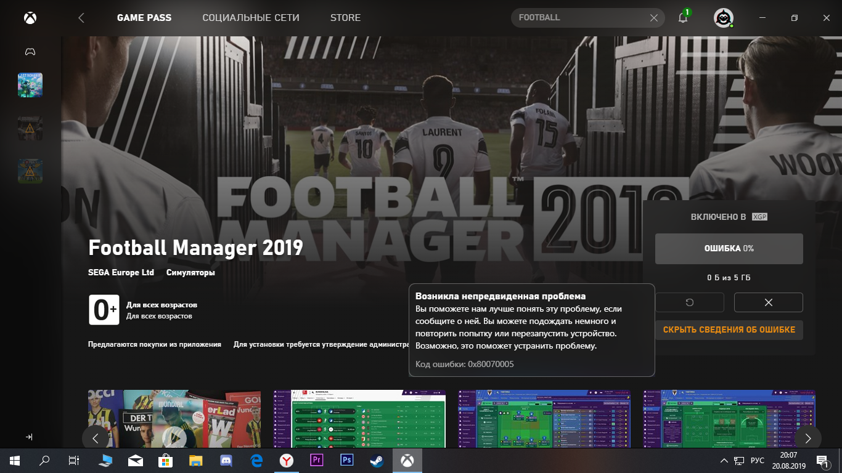Image resolution: width=842 pixels, height=473 pixels.
Task: Click the network tray icon
Action: tap(740, 461)
